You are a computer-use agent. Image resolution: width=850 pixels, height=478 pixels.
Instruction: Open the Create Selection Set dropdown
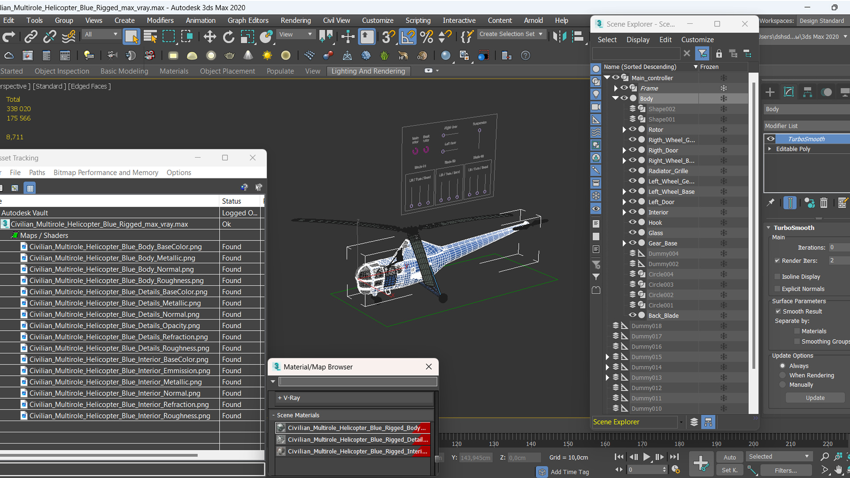[541, 34]
